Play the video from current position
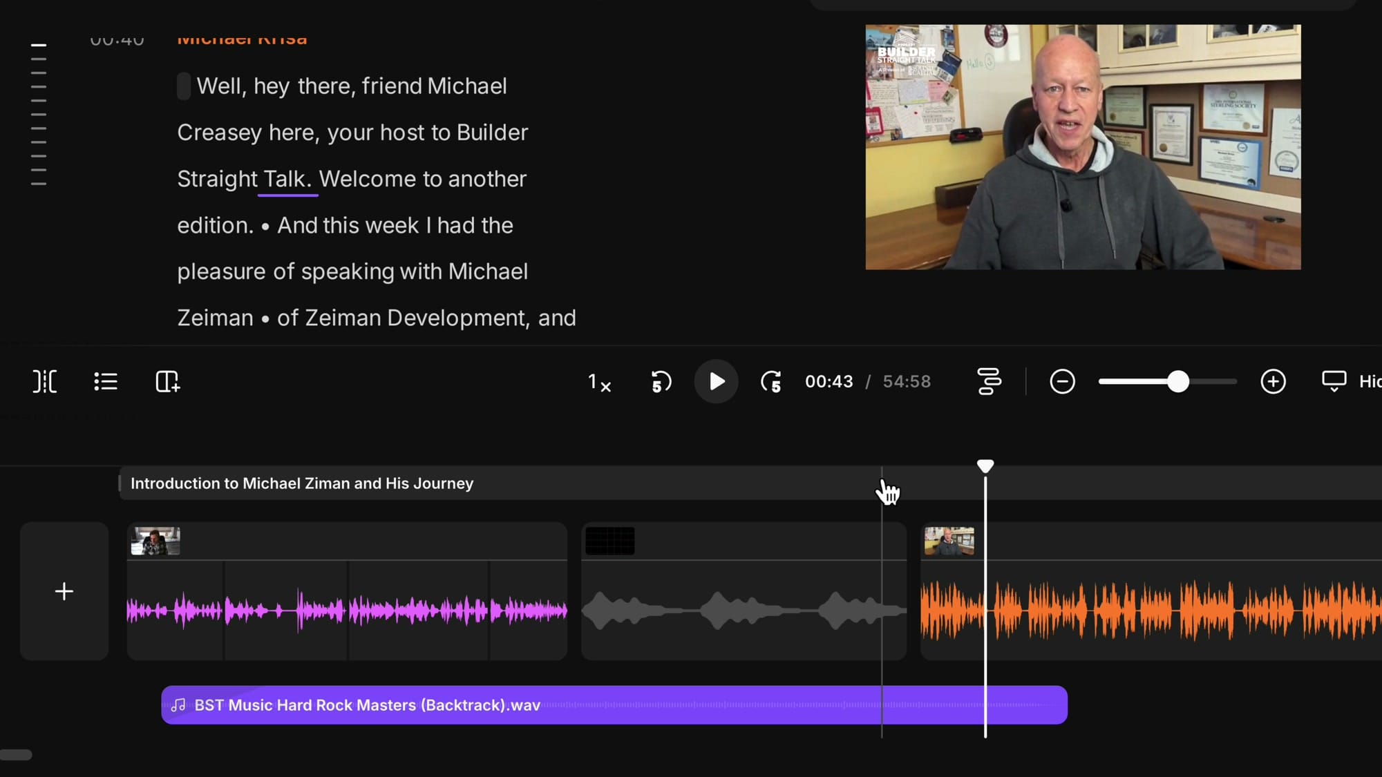Image resolution: width=1382 pixels, height=777 pixels. pos(716,381)
